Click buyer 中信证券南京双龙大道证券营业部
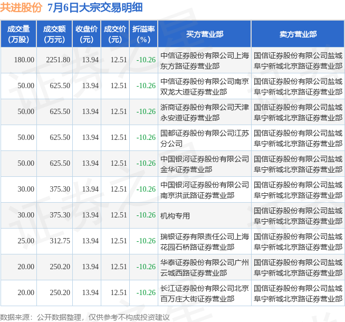The image size is (345, 322). pyautogui.click(x=204, y=87)
